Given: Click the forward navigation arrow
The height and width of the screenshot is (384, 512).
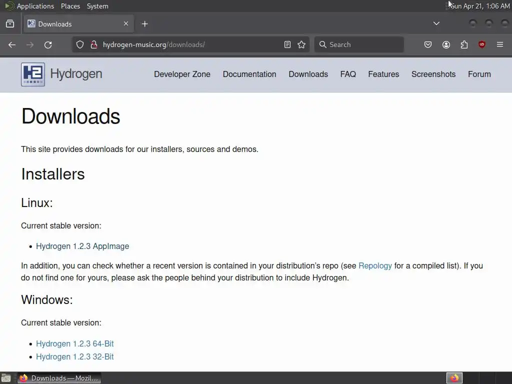Looking at the screenshot, I should [30, 44].
